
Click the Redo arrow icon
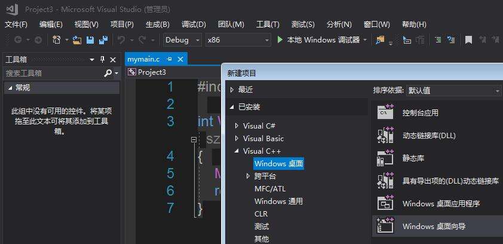tap(142, 40)
